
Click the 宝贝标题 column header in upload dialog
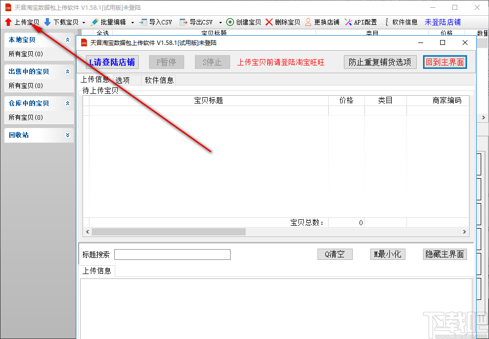click(x=209, y=101)
